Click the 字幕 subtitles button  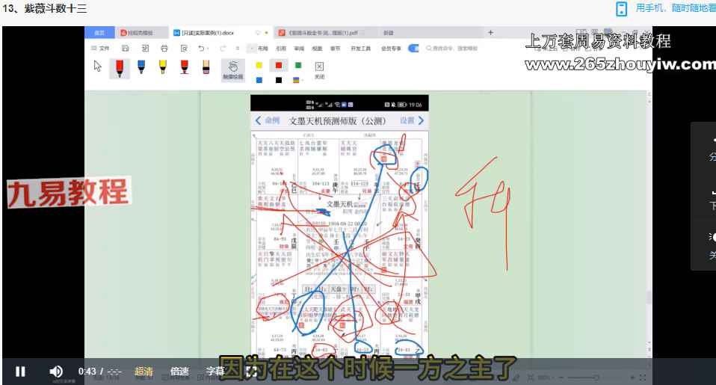[215, 371]
